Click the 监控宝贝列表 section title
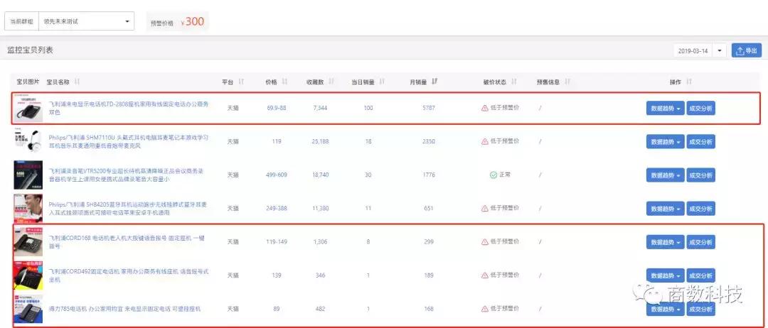 pyautogui.click(x=30, y=50)
